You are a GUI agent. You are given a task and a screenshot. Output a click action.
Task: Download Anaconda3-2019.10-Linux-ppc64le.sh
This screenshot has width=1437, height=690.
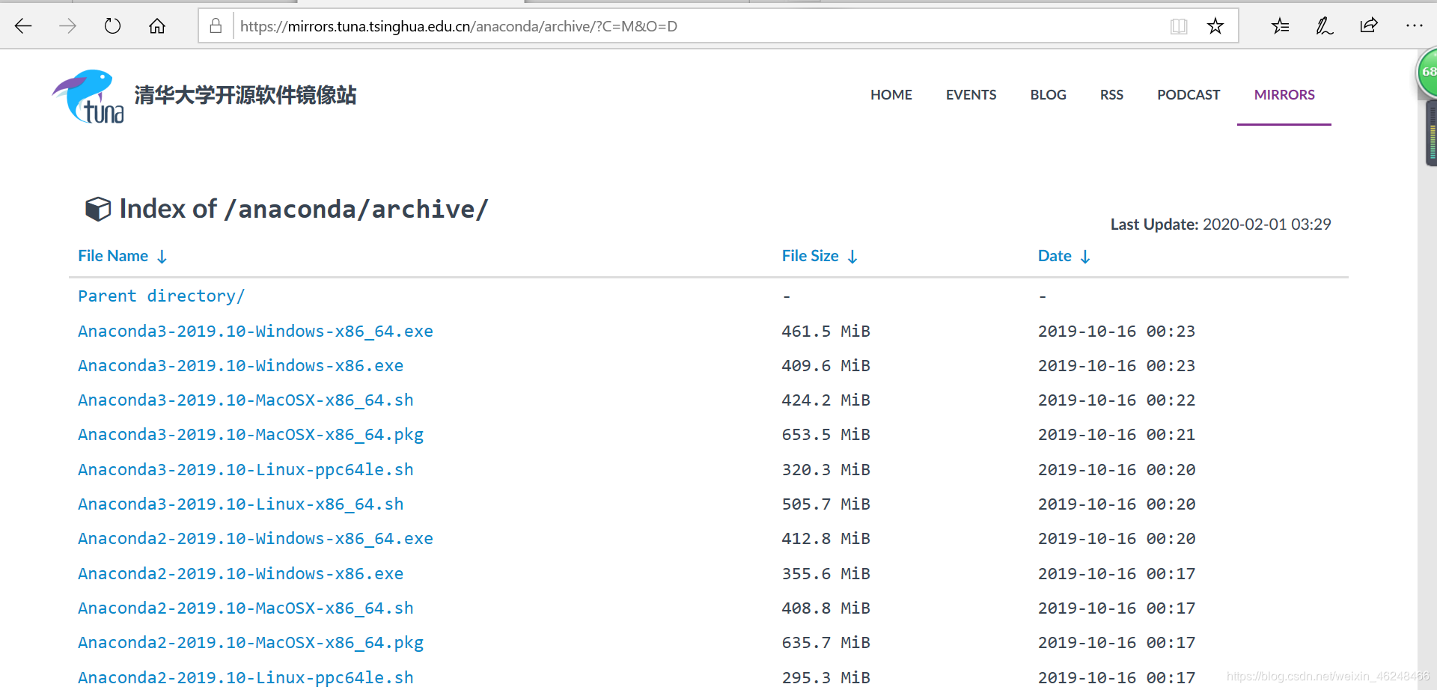[x=245, y=470]
